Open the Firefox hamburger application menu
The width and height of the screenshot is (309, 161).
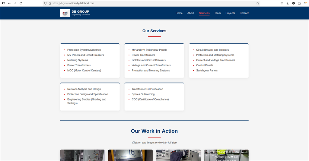tap(305, 3)
